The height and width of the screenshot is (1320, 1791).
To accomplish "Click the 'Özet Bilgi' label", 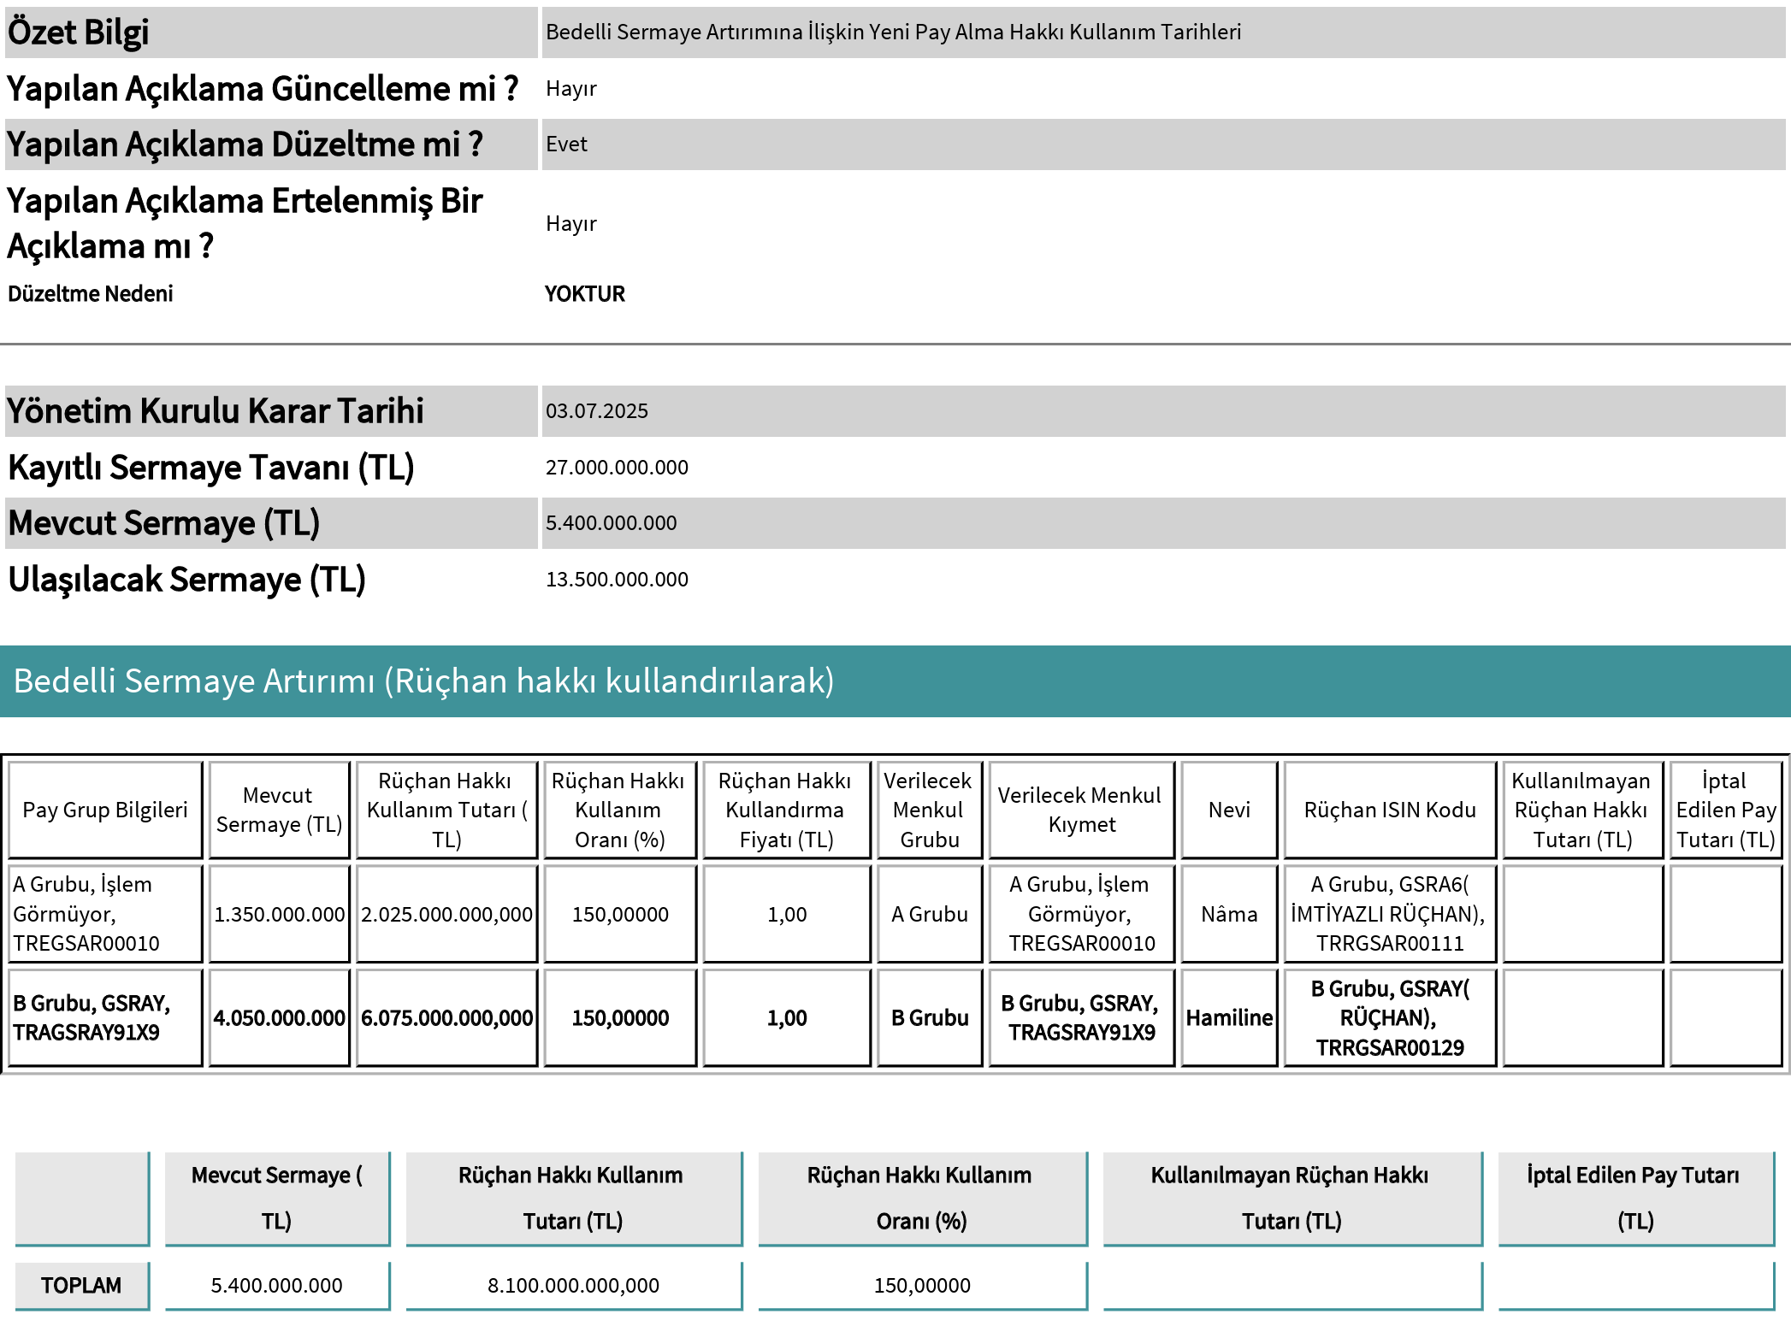I will (x=78, y=32).
